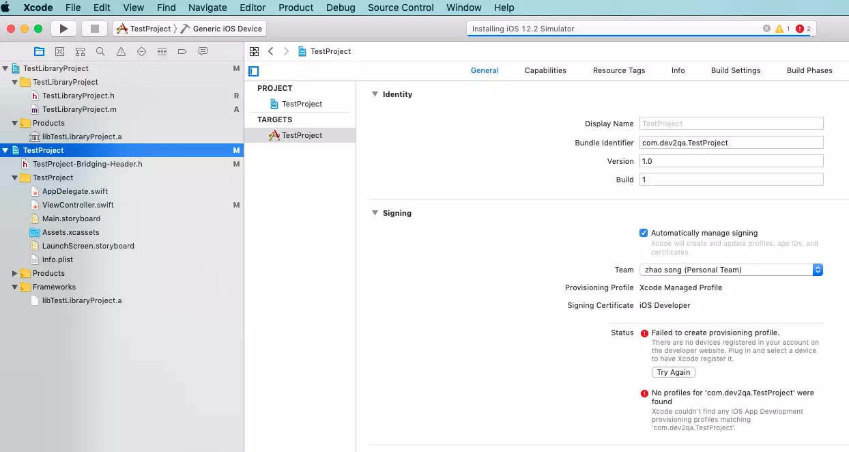The width and height of the screenshot is (849, 452).
Task: Select TestProject under TARGETS
Action: (296, 135)
